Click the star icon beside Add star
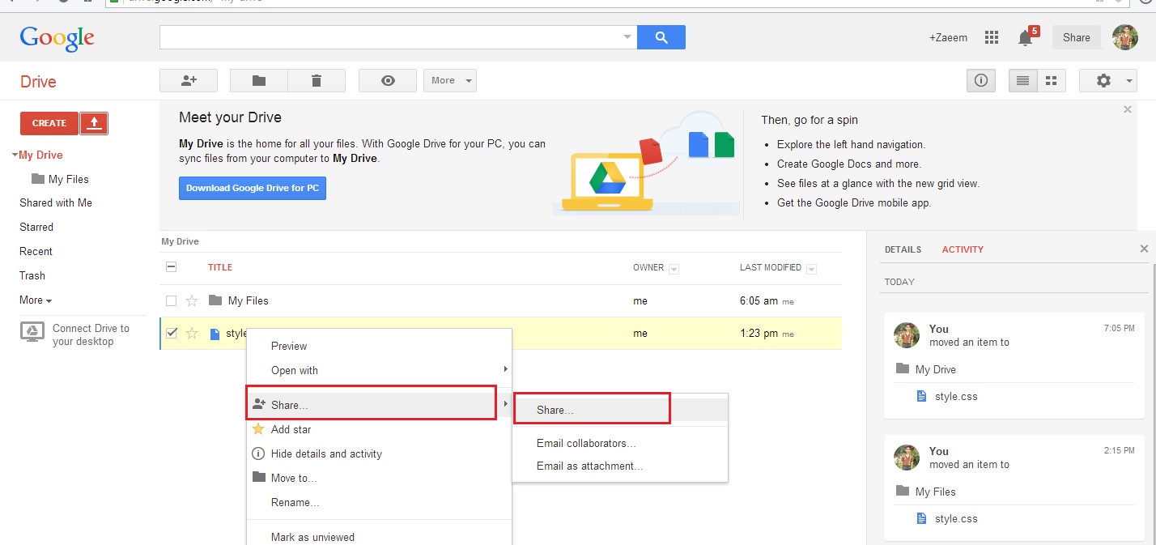Image resolution: width=1156 pixels, height=545 pixels. [258, 429]
